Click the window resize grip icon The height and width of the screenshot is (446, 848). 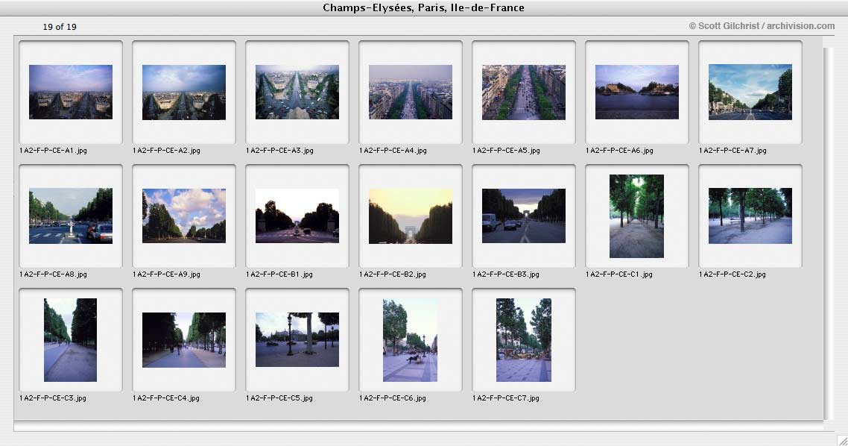tap(841, 440)
